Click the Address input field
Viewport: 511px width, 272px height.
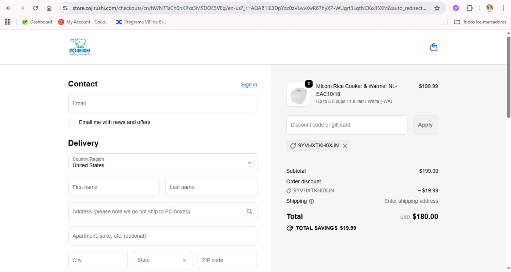click(162, 211)
